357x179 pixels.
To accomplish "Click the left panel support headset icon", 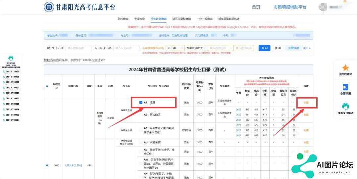I will (x=11, y=58).
